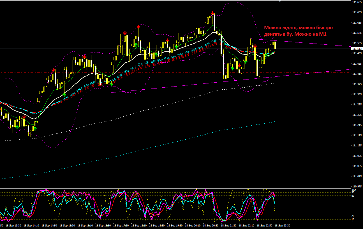The height and width of the screenshot is (229, 363).
Task: Select the red arrow above the 111.655 peak candle
Action: pos(212,13)
